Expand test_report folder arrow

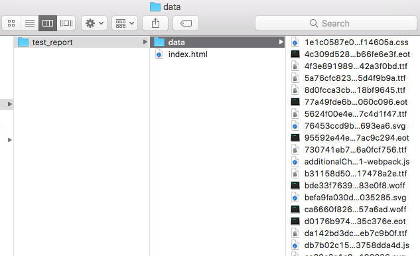[145, 42]
